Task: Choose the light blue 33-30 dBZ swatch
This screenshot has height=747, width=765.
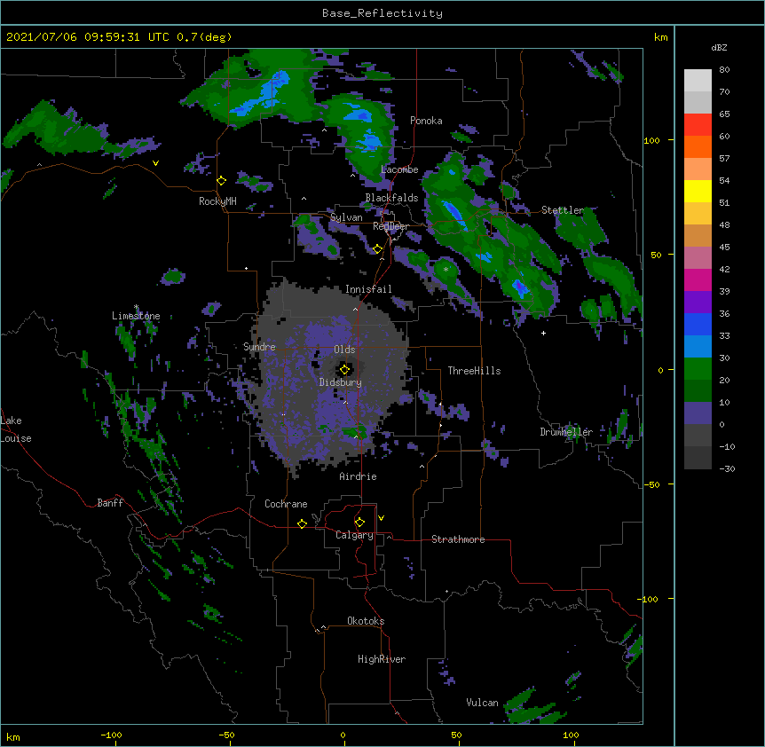Action: click(698, 347)
